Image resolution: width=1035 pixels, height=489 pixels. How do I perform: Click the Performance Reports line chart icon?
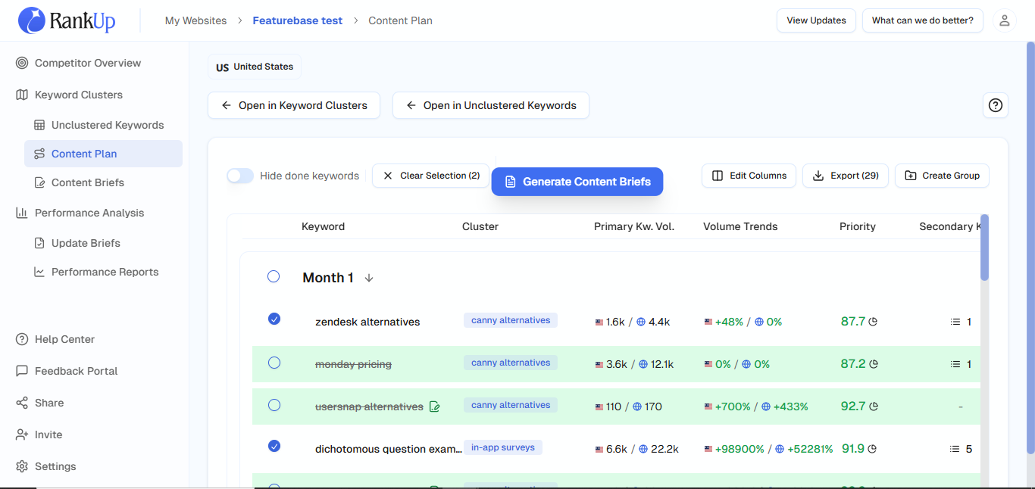pyautogui.click(x=39, y=272)
